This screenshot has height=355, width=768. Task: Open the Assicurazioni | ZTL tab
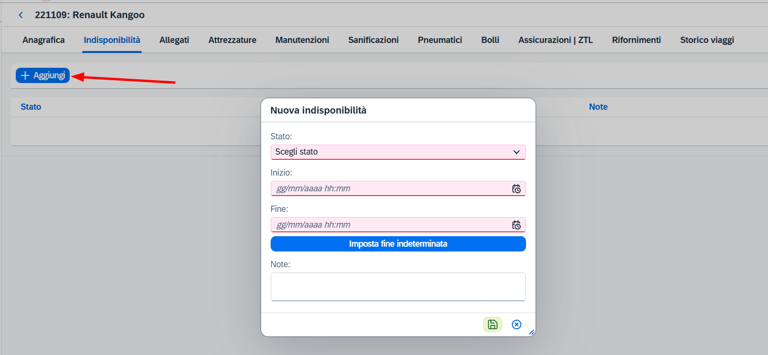[556, 40]
